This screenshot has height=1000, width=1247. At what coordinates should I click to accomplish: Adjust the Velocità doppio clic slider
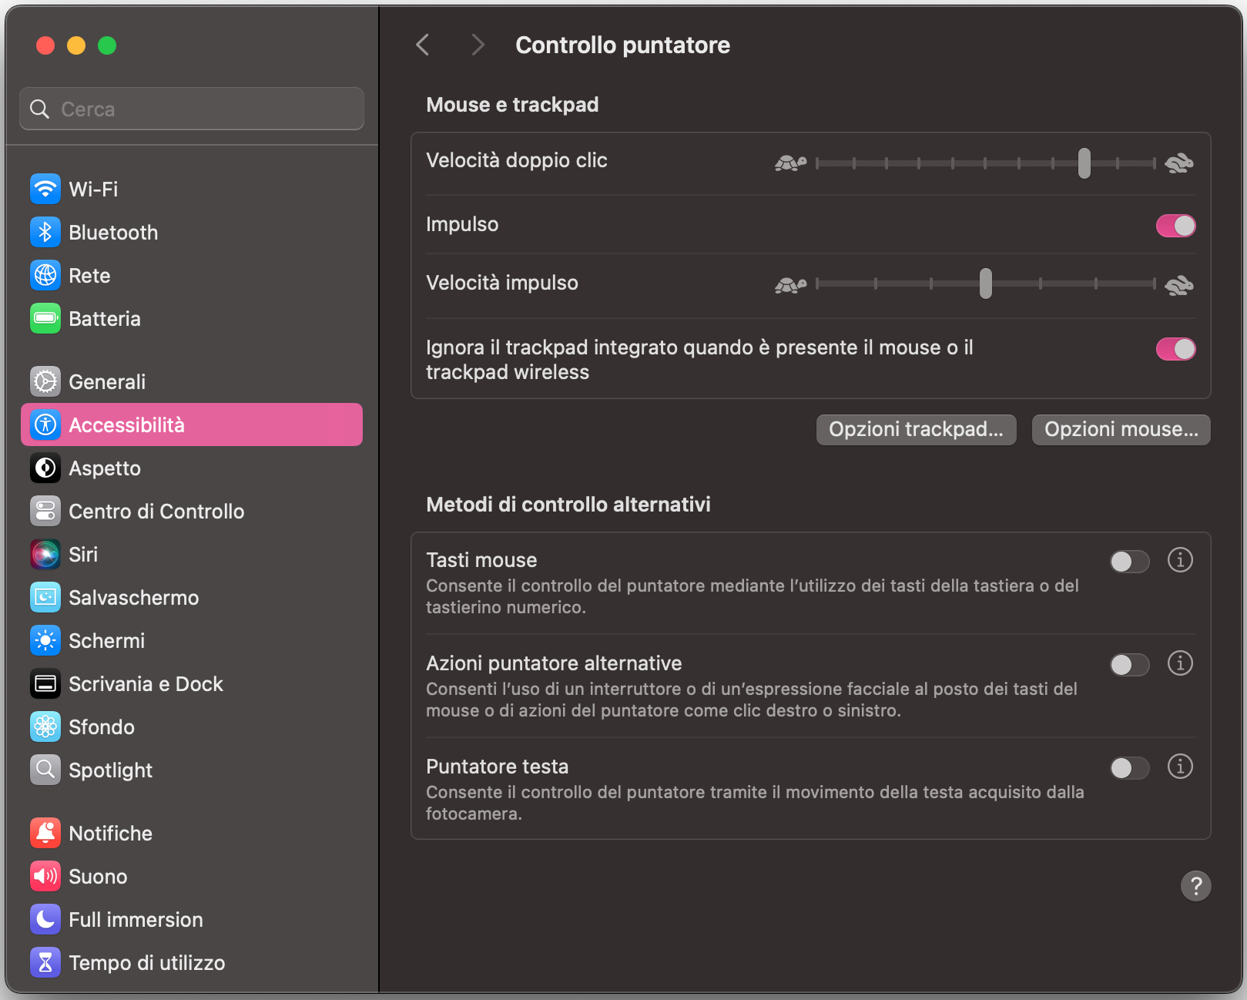pyautogui.click(x=1084, y=163)
